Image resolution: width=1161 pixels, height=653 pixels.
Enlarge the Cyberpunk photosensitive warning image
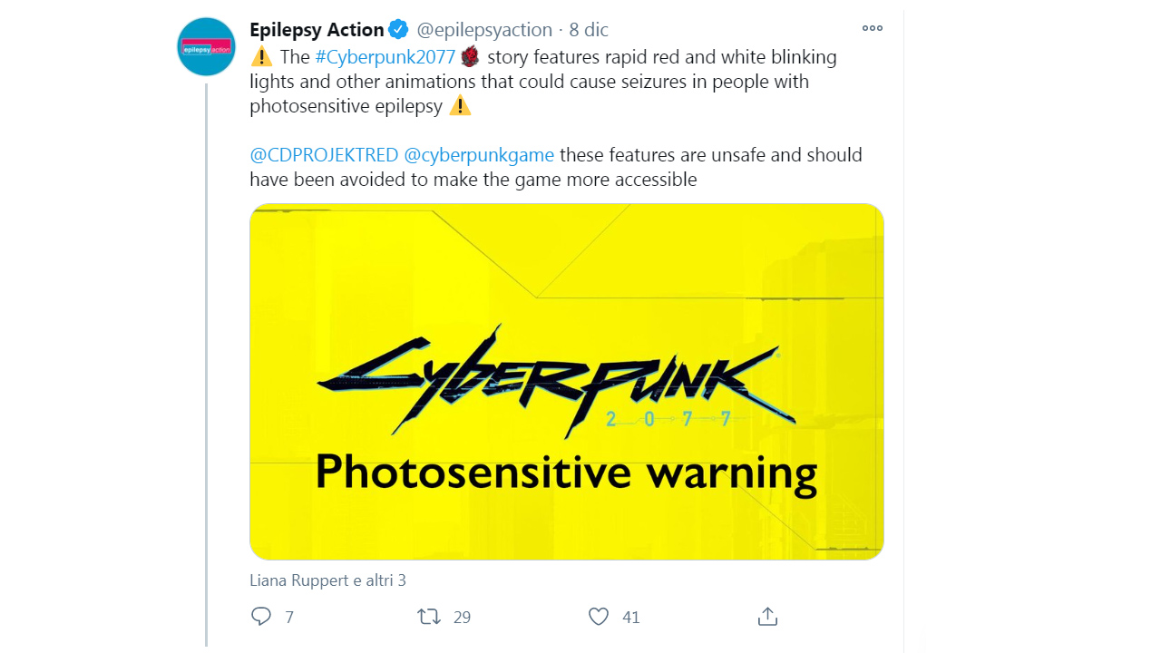pyautogui.click(x=566, y=381)
